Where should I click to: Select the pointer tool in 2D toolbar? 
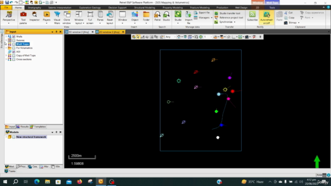point(138,37)
